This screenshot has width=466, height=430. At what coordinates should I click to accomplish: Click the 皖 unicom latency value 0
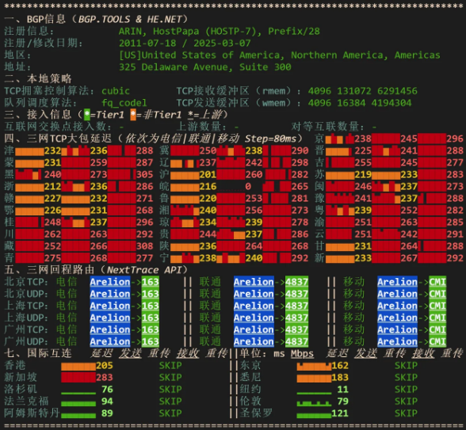click(x=248, y=186)
